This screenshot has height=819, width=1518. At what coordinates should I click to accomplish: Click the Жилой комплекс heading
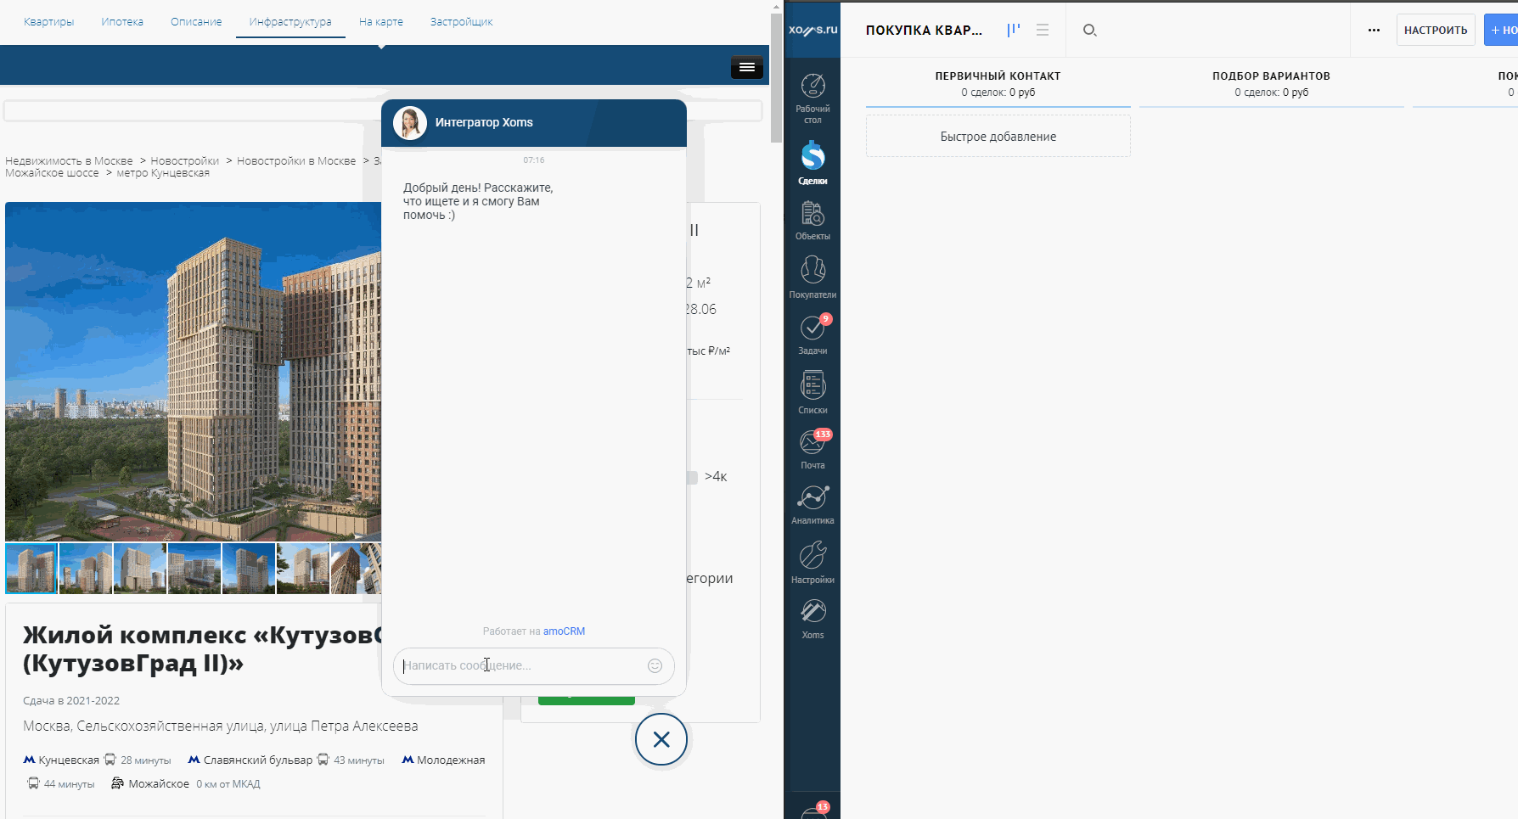tap(202, 648)
